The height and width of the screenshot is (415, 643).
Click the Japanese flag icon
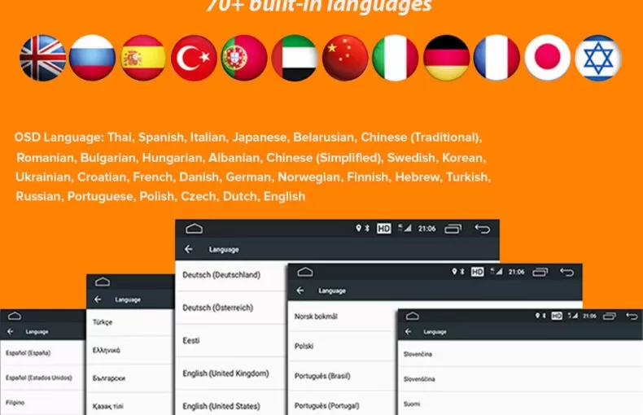click(548, 58)
